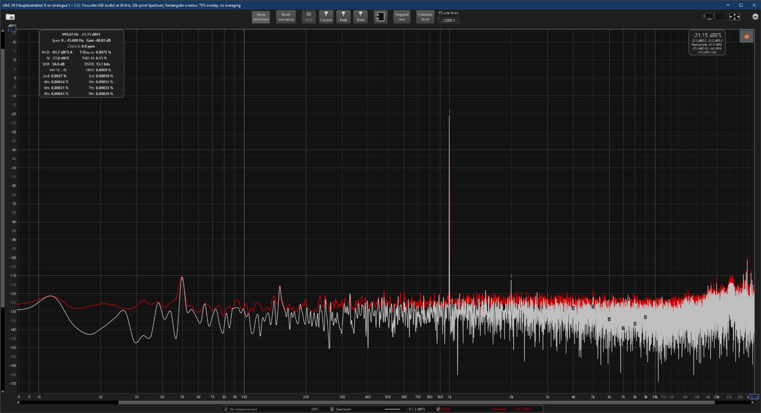Click 1k frequency axis label

click(x=449, y=397)
